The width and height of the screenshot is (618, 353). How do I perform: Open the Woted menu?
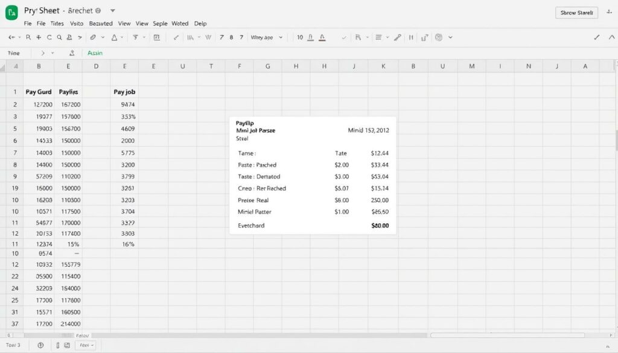click(180, 24)
